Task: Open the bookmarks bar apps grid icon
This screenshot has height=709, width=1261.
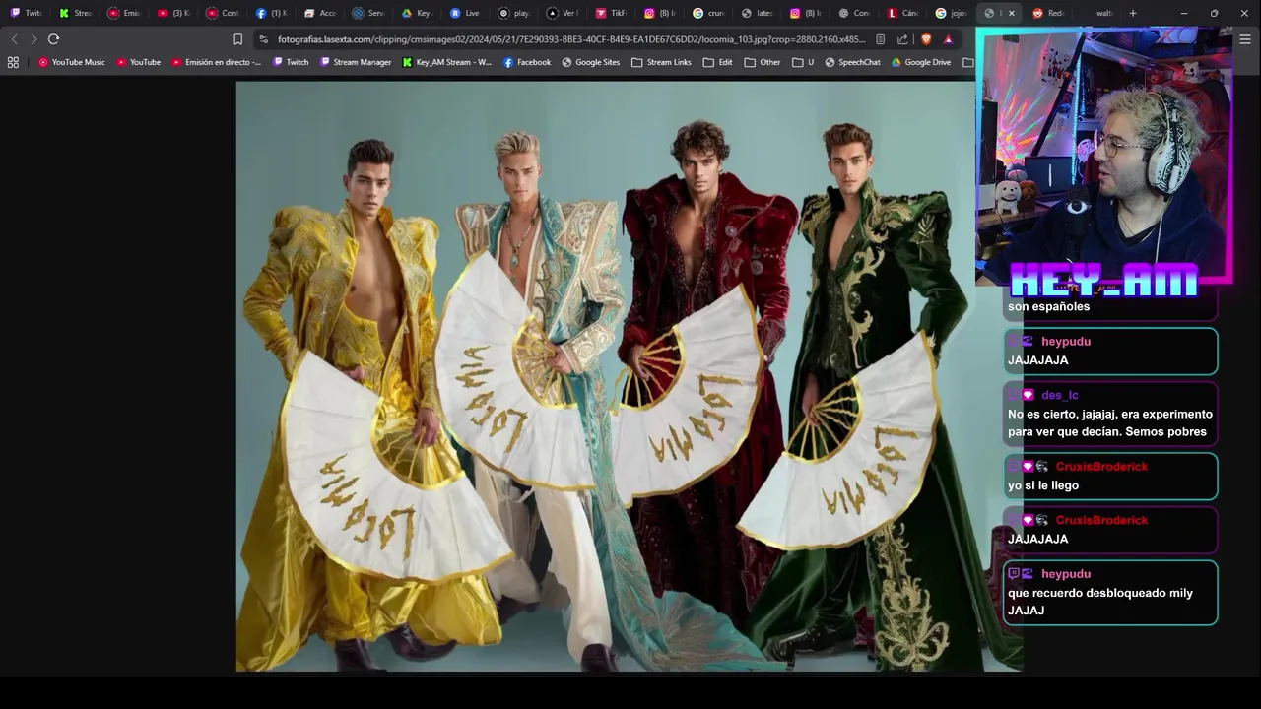Action: pyautogui.click(x=13, y=62)
